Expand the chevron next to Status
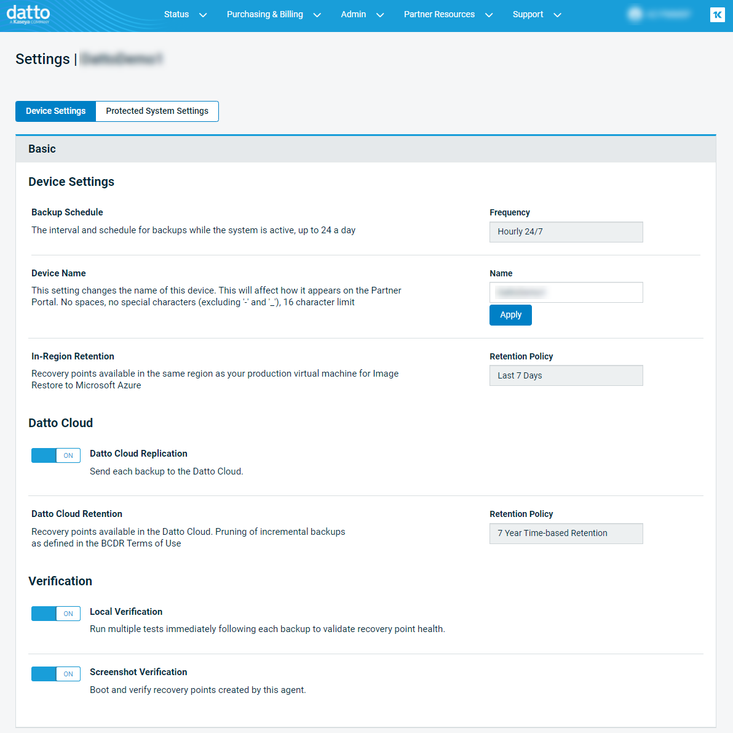Image resolution: width=733 pixels, height=733 pixels. (x=203, y=15)
